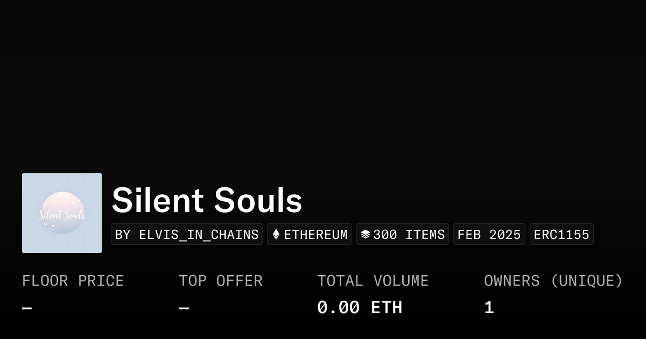Screen dimensions: 646x339
Task: Click the 0.00 volume number
Action: pyautogui.click(x=338, y=308)
